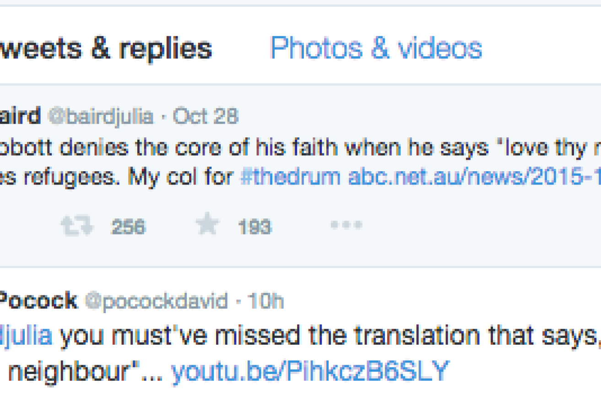Open the @bairdjulia handle in tweet header

point(101,117)
